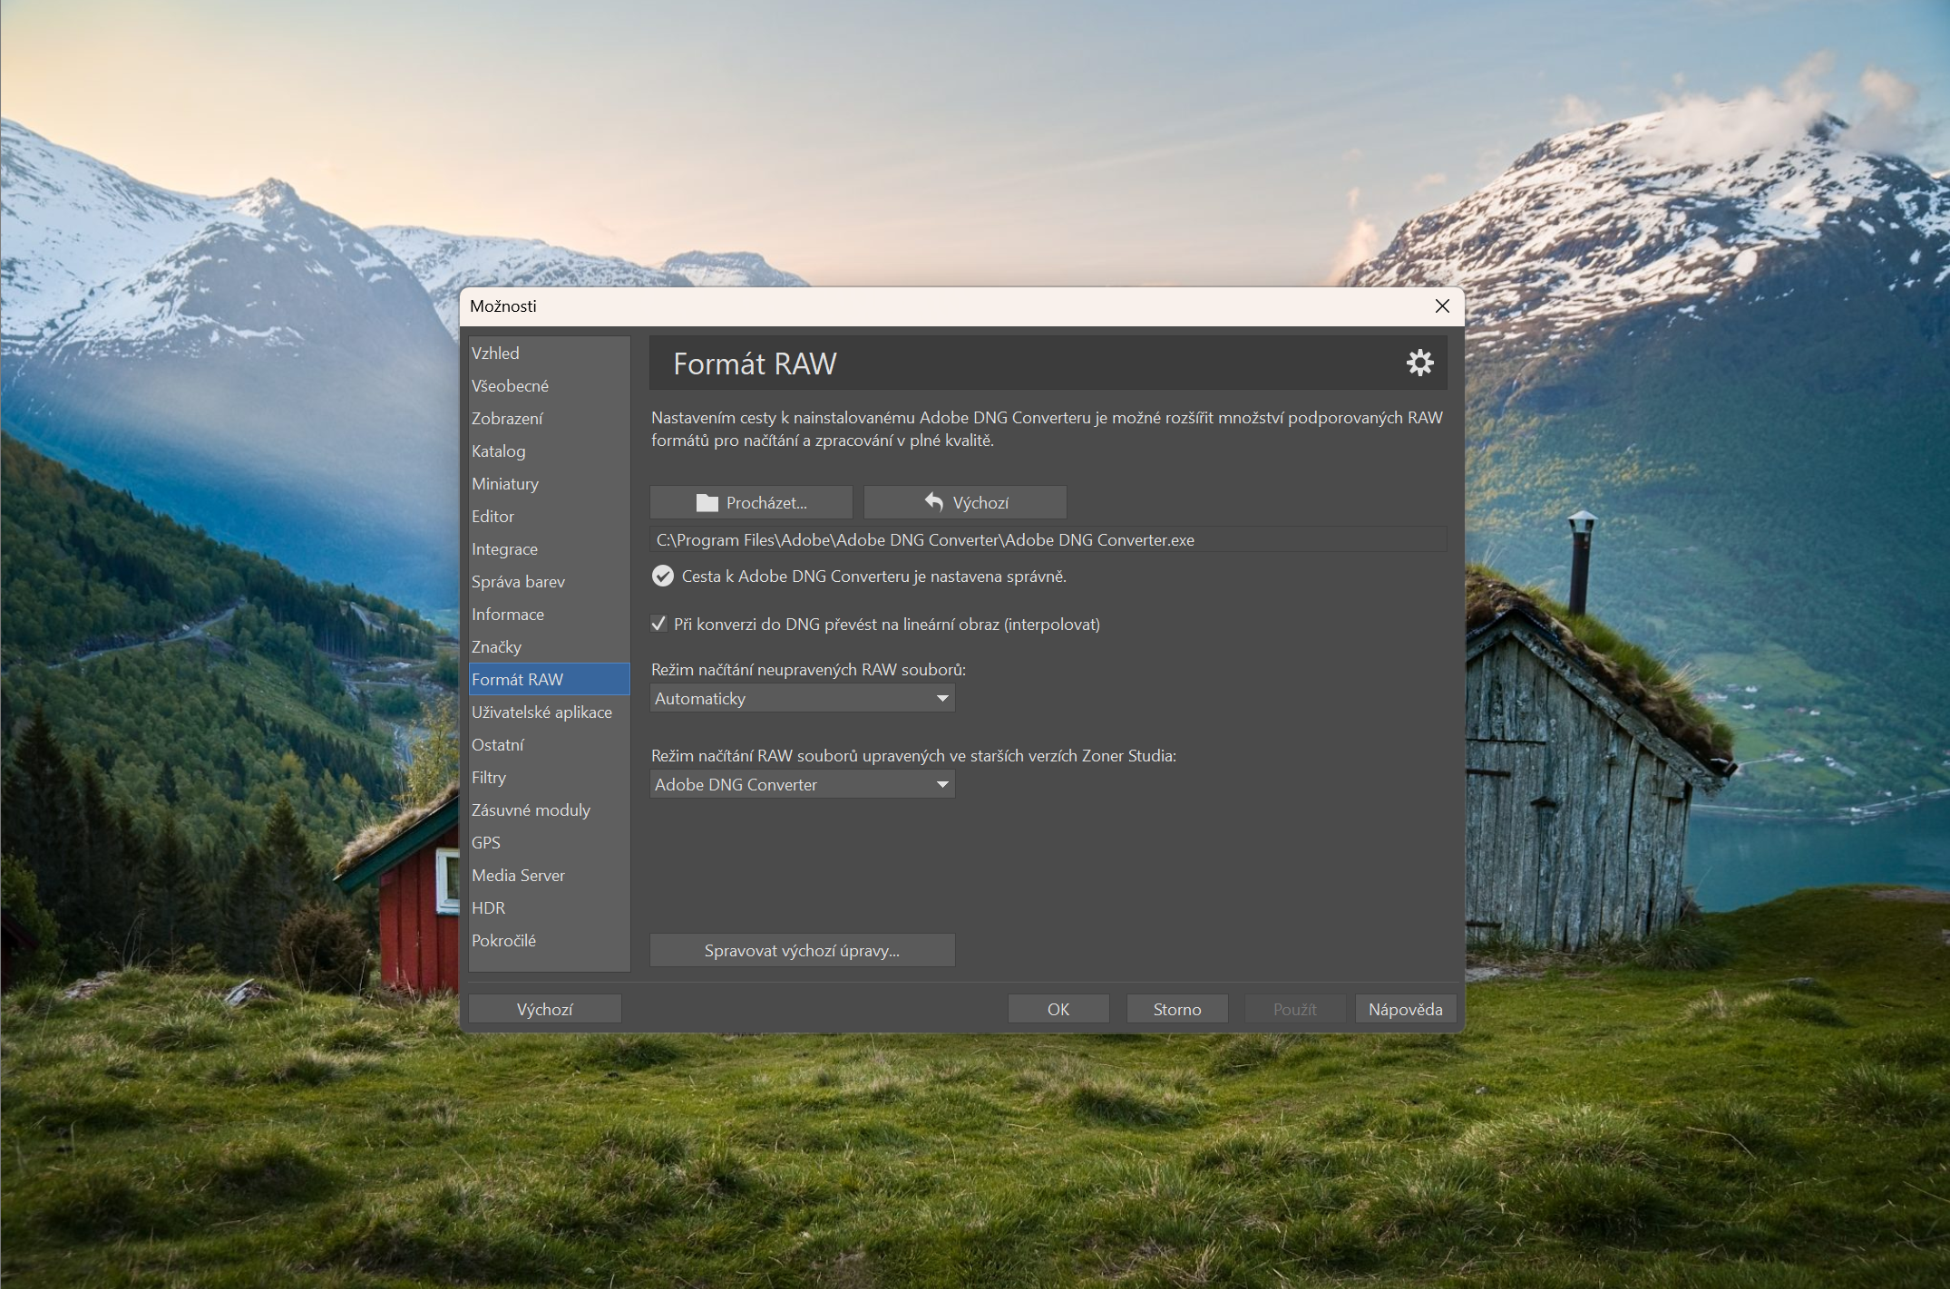Click the description paragraph about Adobe DNG Converter
The height and width of the screenshot is (1289, 1950).
tap(1047, 429)
